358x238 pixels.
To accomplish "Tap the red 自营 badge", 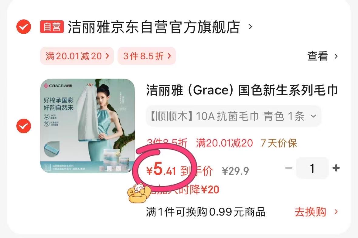I will click(52, 27).
